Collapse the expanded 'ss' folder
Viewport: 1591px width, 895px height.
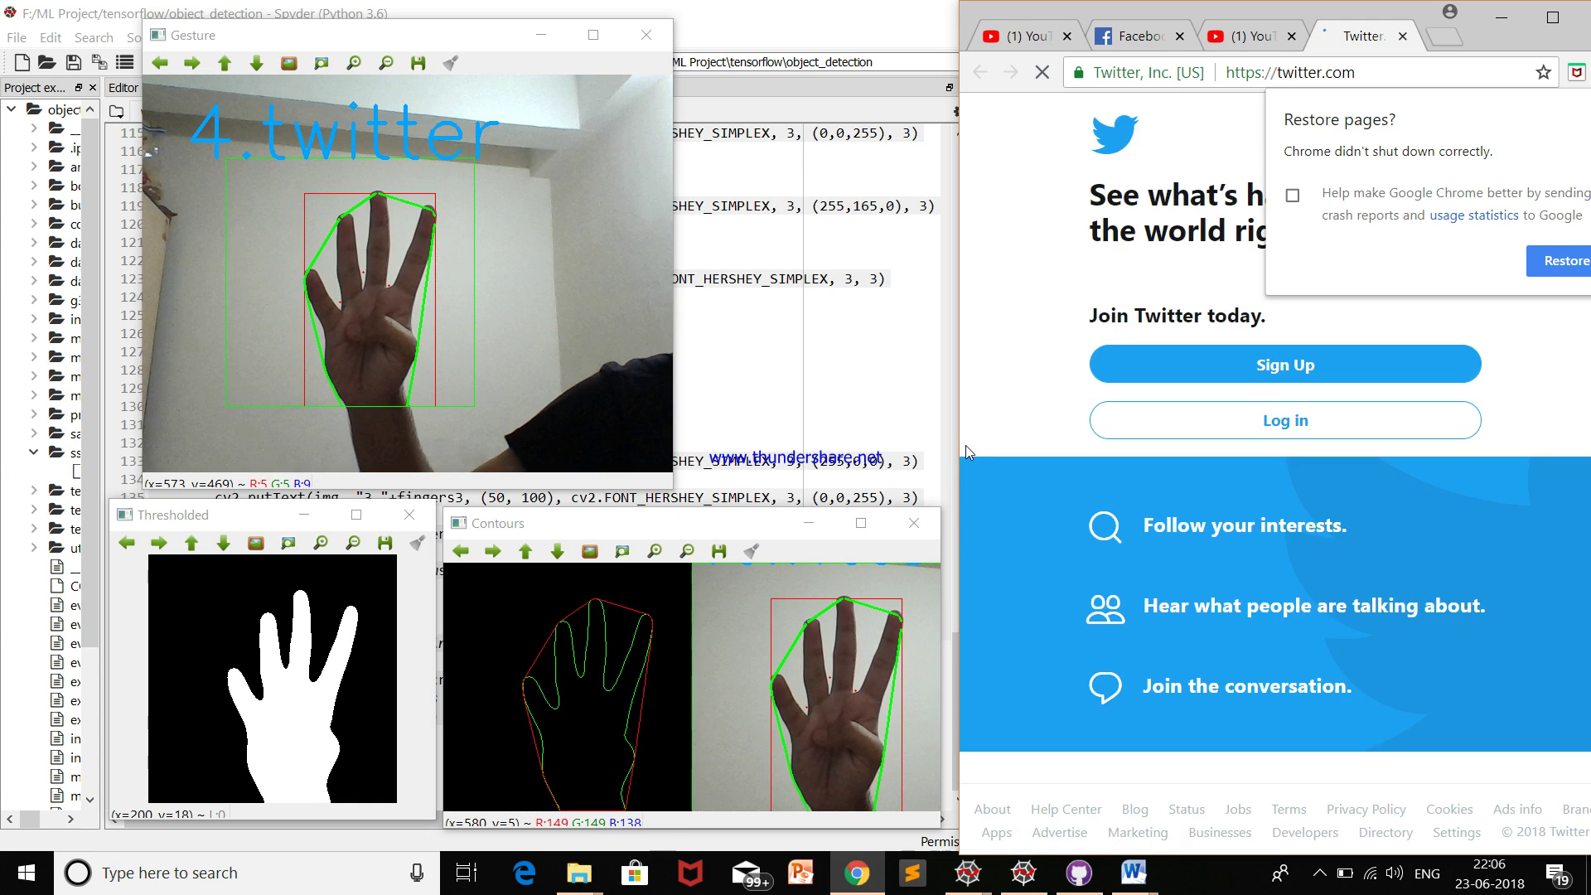pyautogui.click(x=33, y=452)
